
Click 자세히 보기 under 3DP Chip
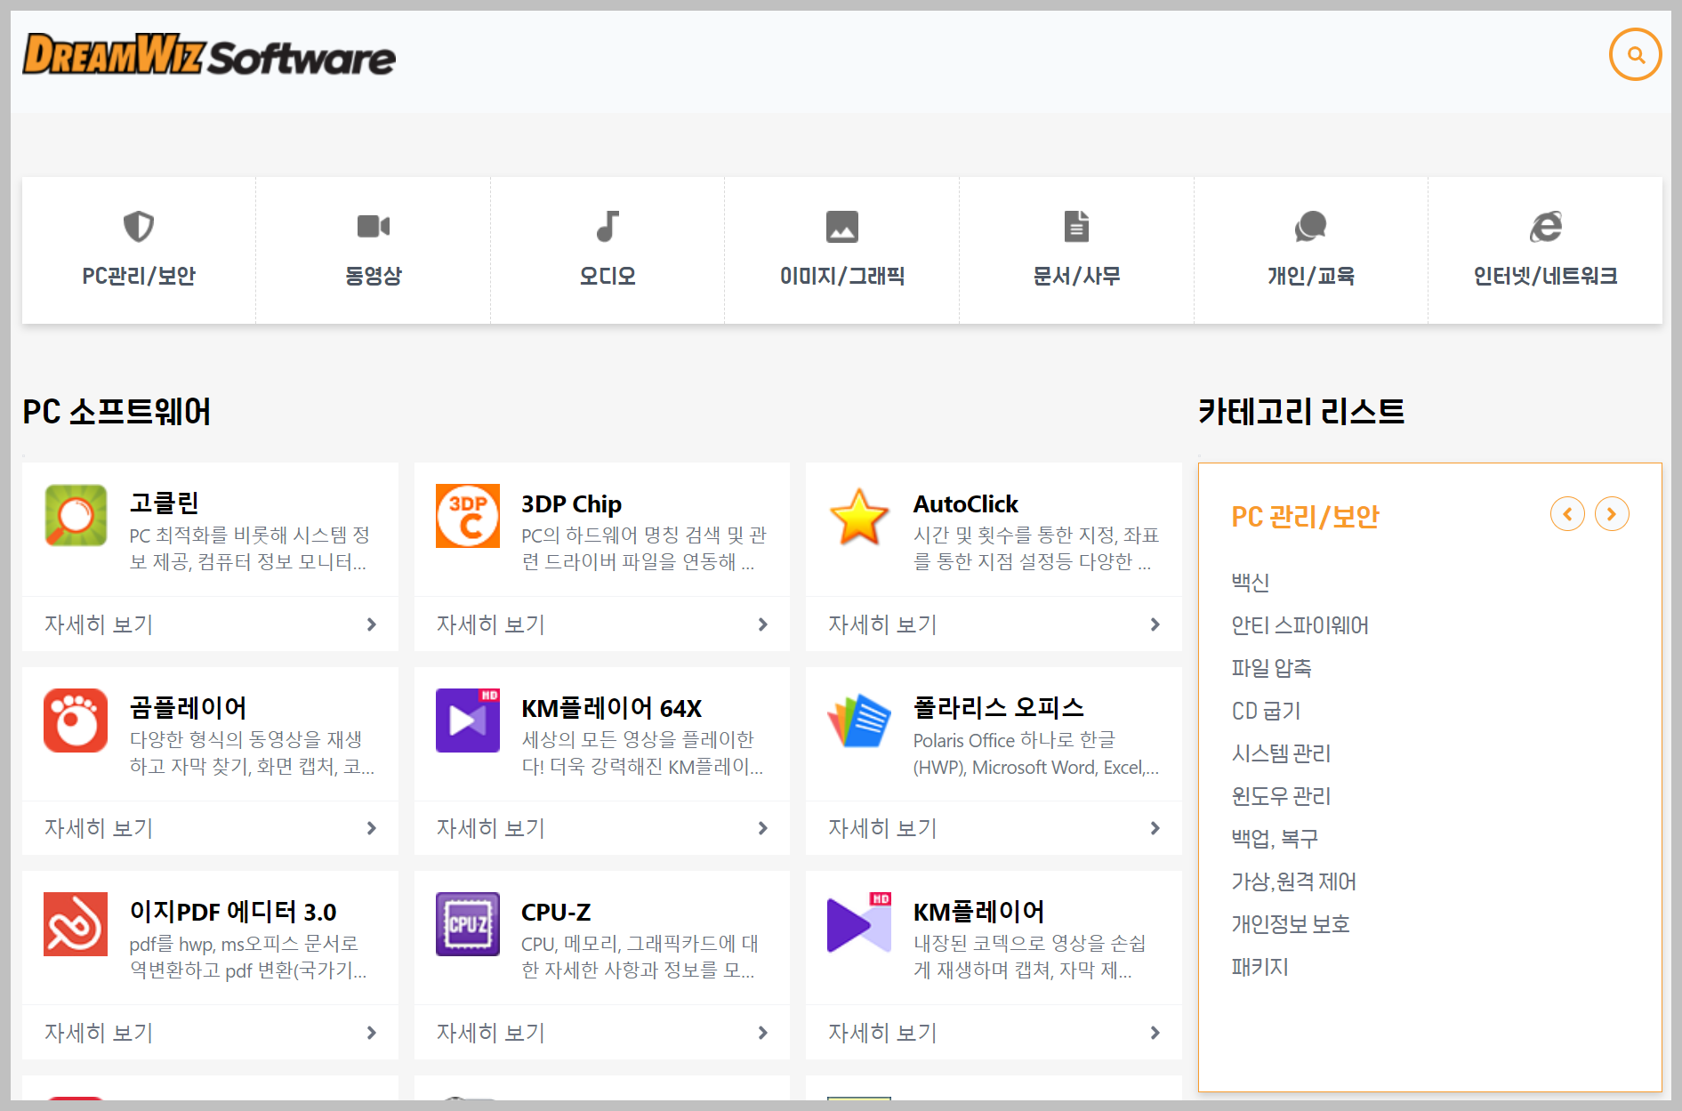coord(601,624)
